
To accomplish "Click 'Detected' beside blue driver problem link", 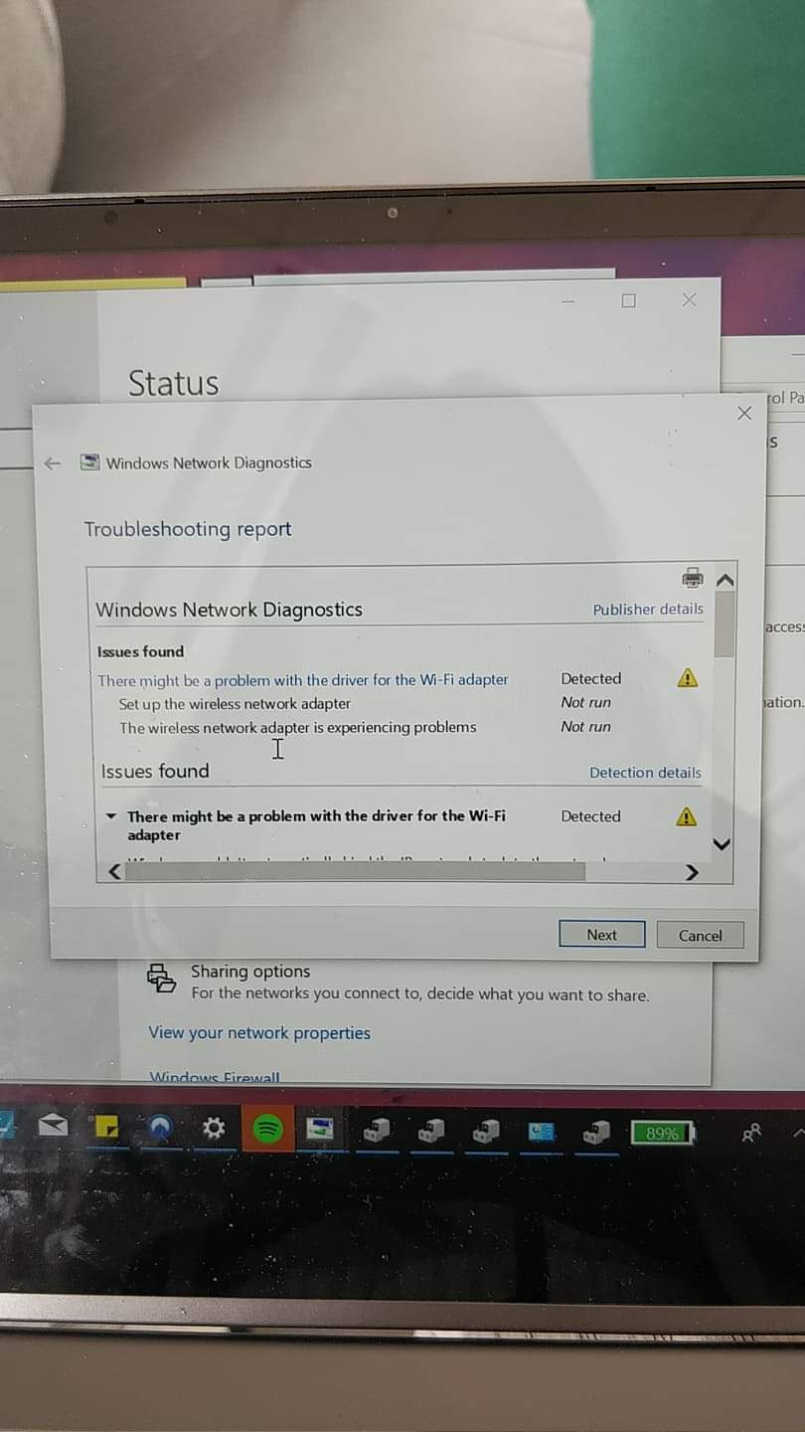I will (591, 678).
